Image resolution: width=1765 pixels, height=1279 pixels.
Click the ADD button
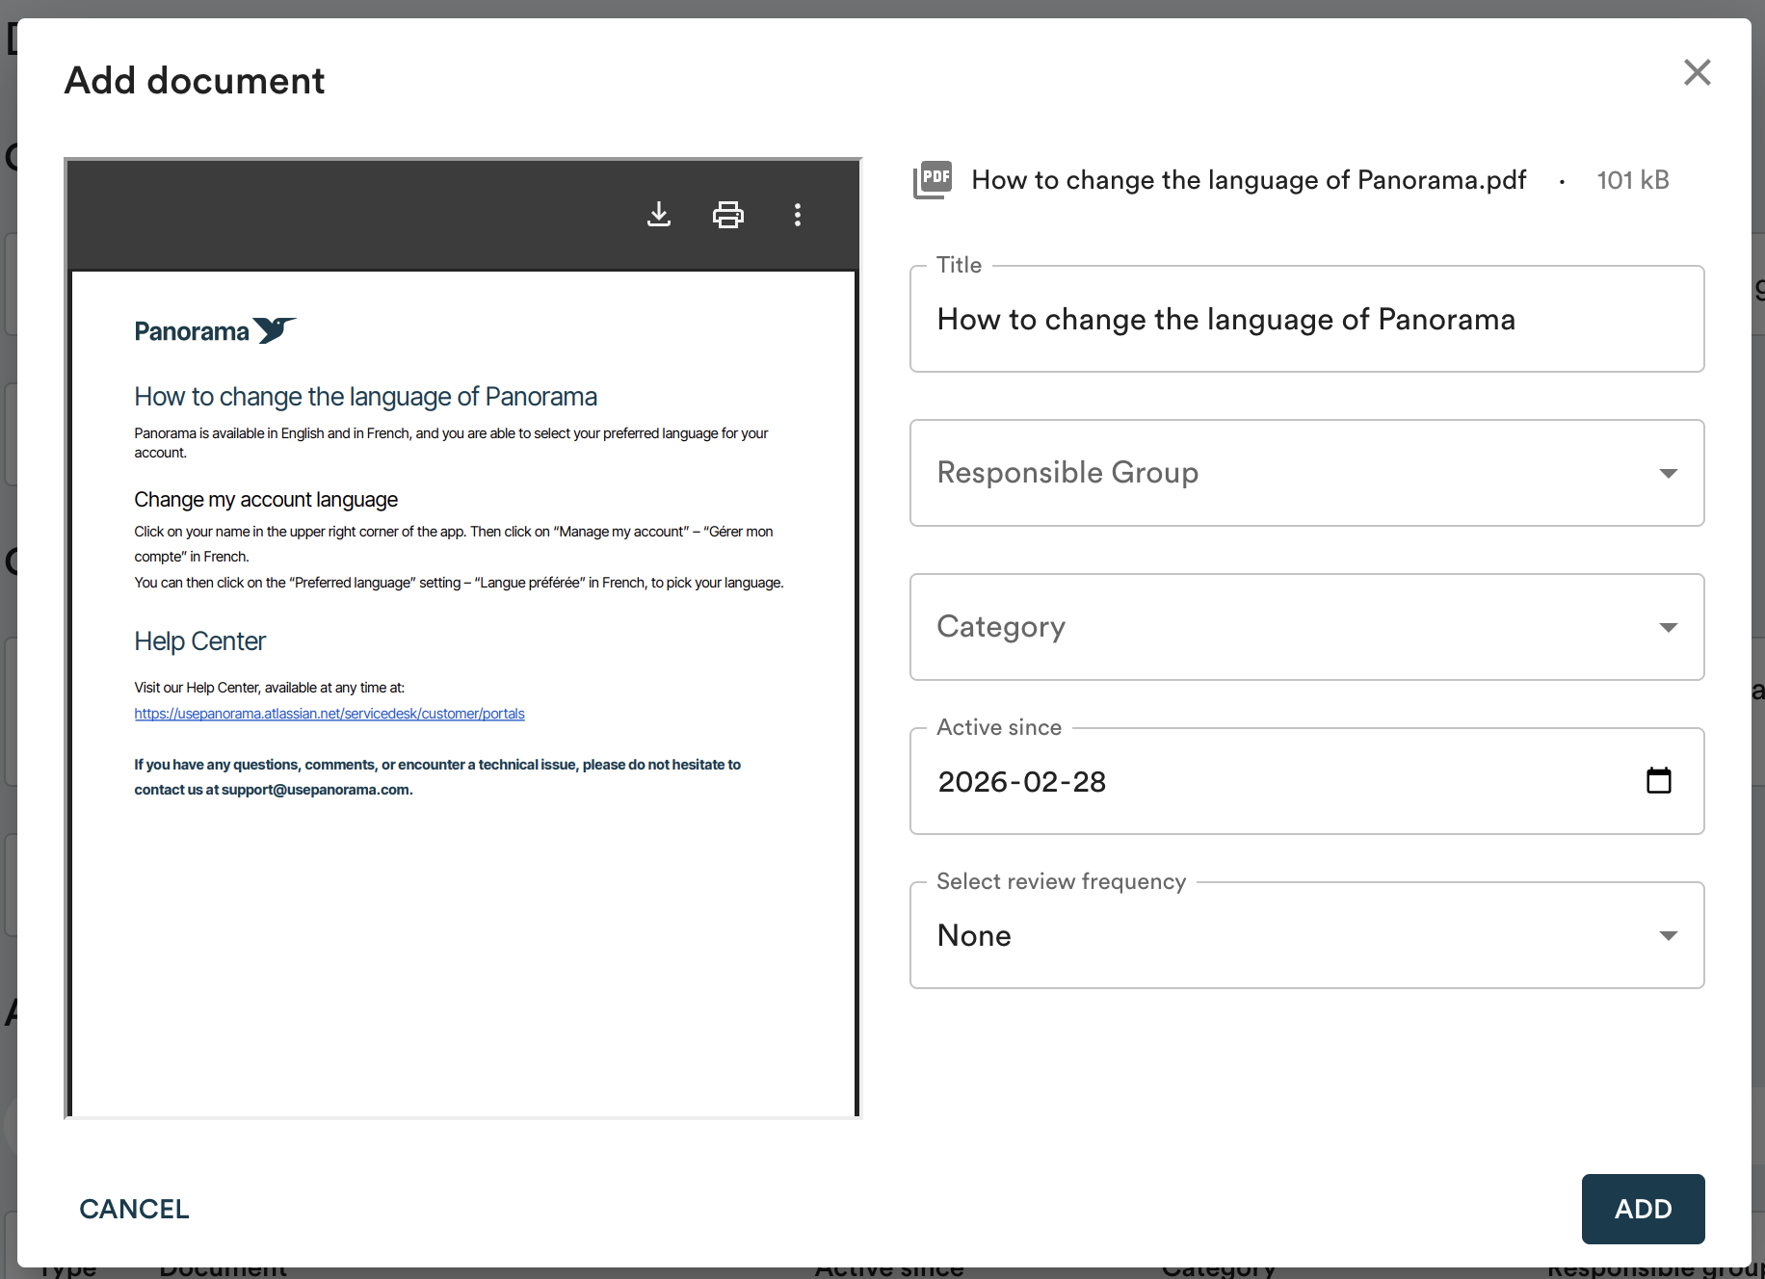(1643, 1209)
